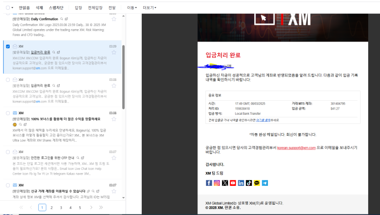
Task: Open X (Twitter) icon in email footer
Action: 225,183
